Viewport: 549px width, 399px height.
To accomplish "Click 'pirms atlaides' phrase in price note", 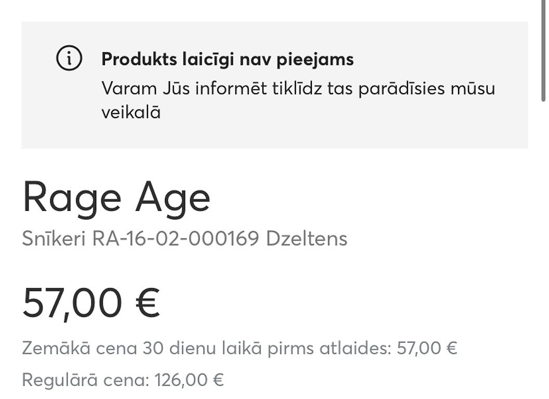I will 329,348.
